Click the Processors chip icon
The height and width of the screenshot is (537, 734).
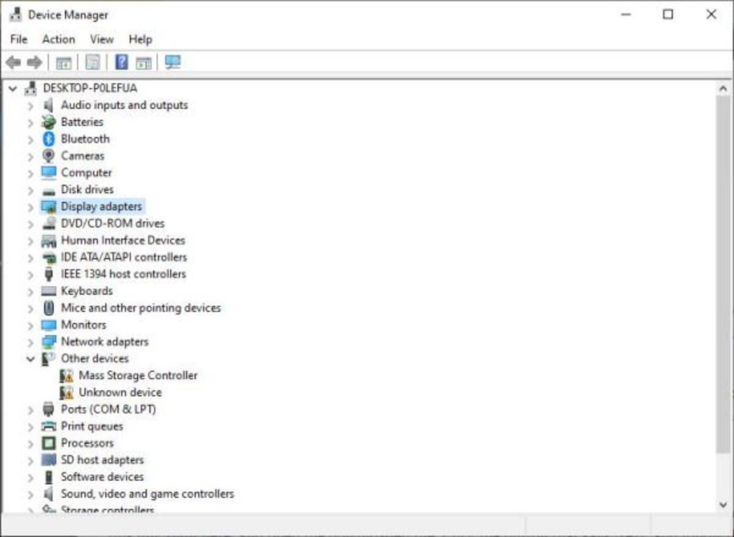click(x=49, y=443)
